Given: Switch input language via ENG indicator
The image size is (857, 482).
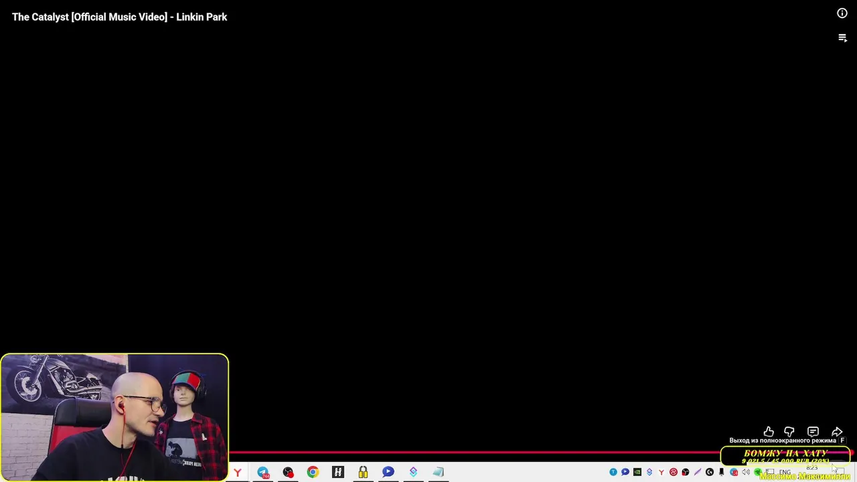Looking at the screenshot, I should tap(785, 473).
